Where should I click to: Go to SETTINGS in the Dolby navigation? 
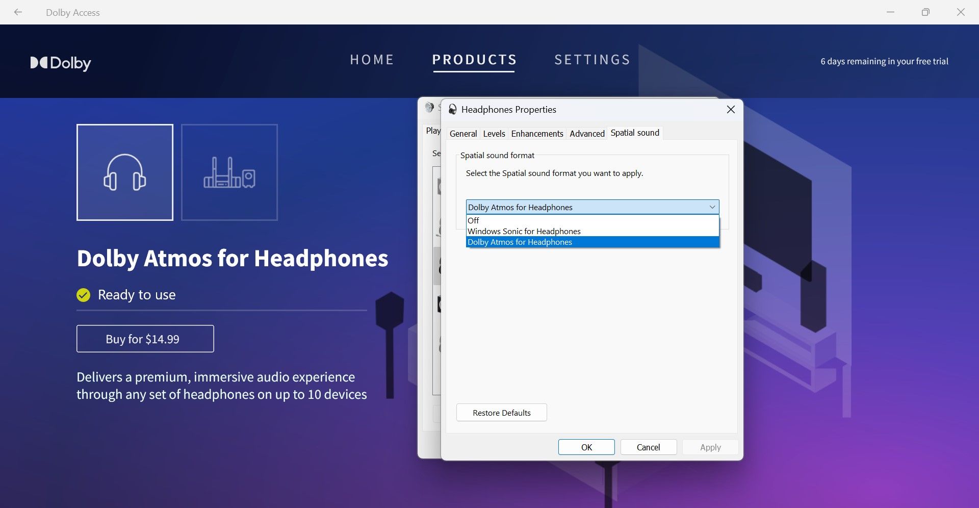coord(592,60)
